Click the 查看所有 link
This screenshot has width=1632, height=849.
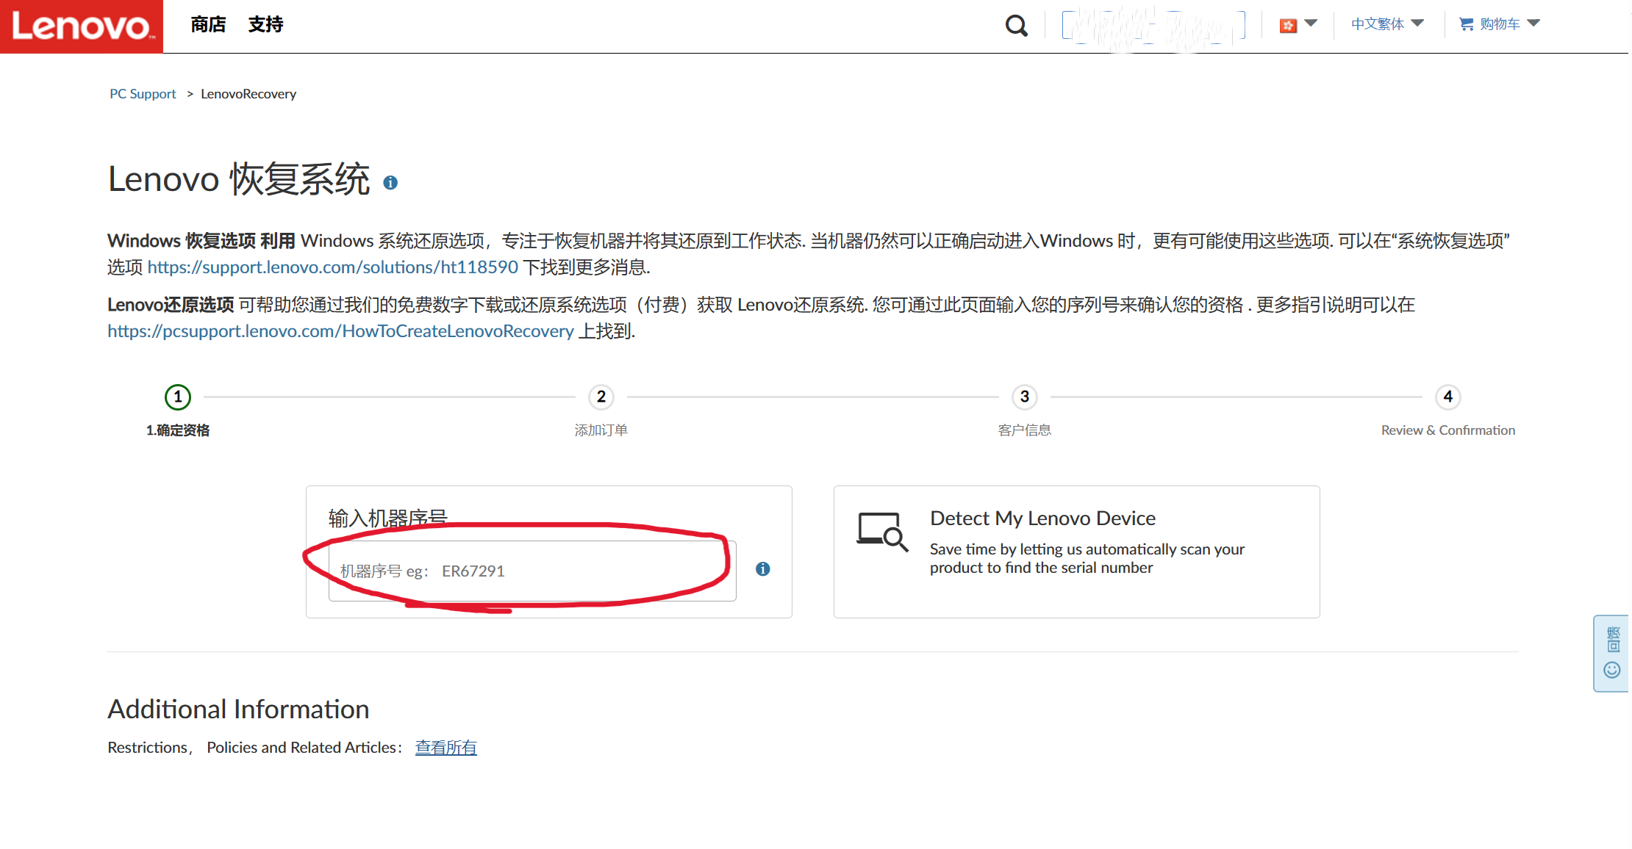[x=445, y=748]
